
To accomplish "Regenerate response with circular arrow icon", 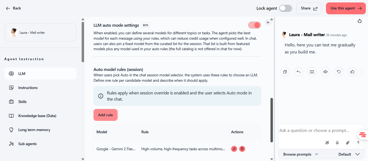I will 339,72.
